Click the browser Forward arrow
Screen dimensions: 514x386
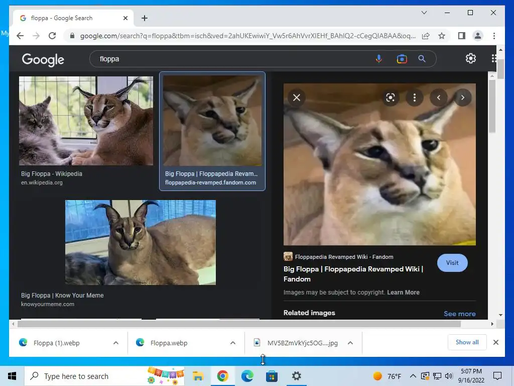coord(36,36)
